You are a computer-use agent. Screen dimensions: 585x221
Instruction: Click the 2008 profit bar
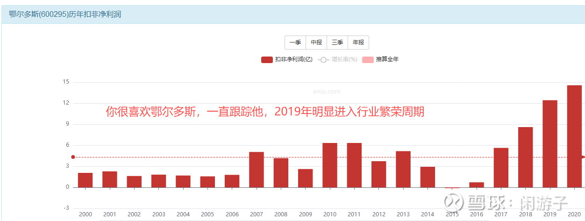281,173
